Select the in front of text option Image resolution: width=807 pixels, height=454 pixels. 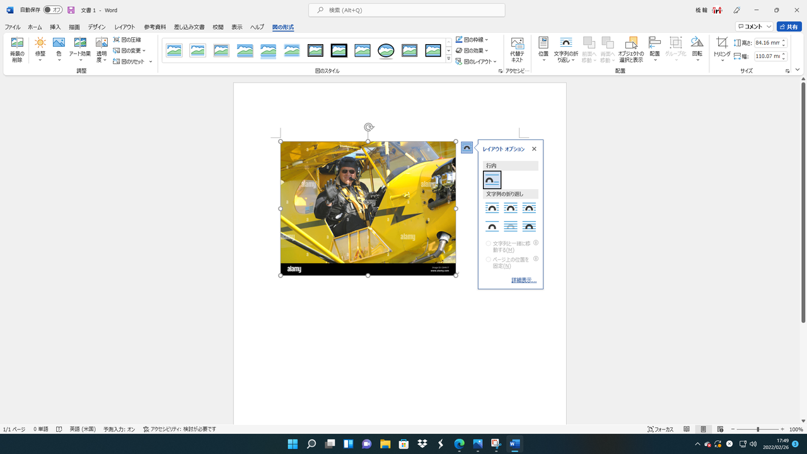coord(530,226)
